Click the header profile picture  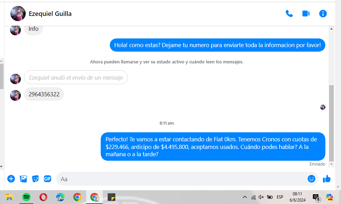pyautogui.click(x=18, y=14)
